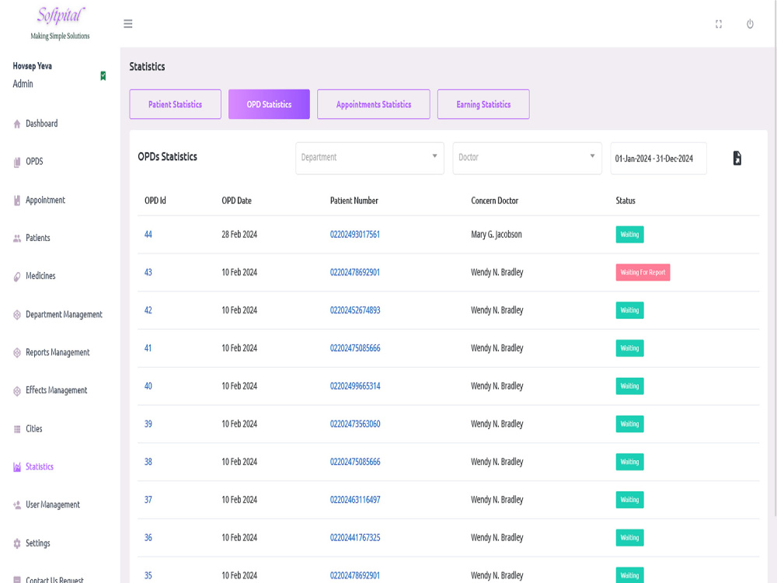Click the Settings gear icon

(x=17, y=543)
